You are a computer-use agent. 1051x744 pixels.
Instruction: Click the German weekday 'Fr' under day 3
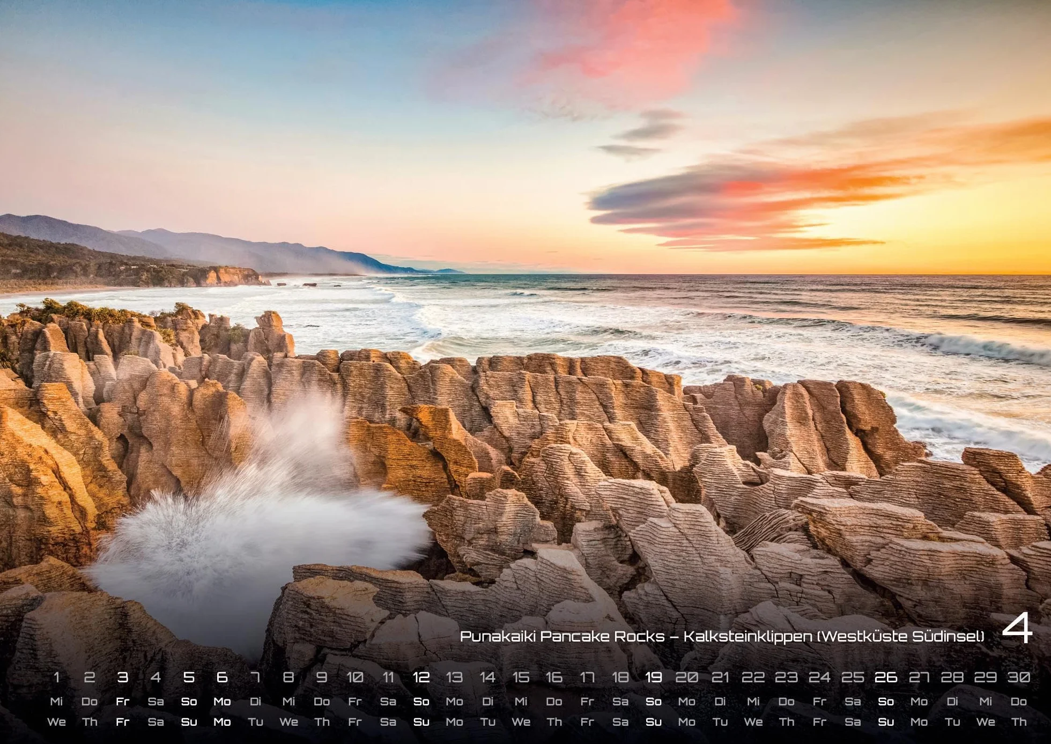click(123, 702)
